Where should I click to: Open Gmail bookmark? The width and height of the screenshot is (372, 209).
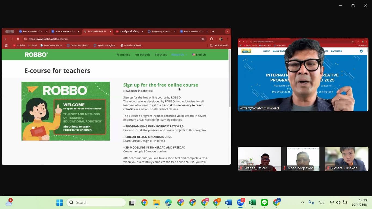(x=32, y=45)
